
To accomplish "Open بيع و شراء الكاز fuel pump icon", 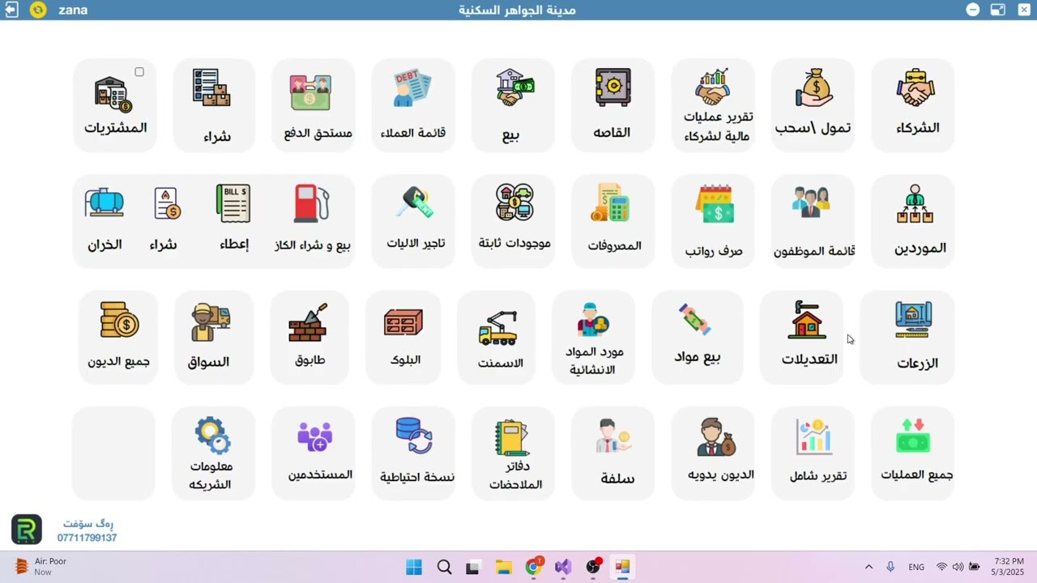I will click(x=311, y=203).
